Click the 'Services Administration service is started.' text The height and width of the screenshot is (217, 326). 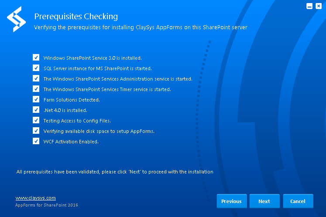tap(147, 79)
